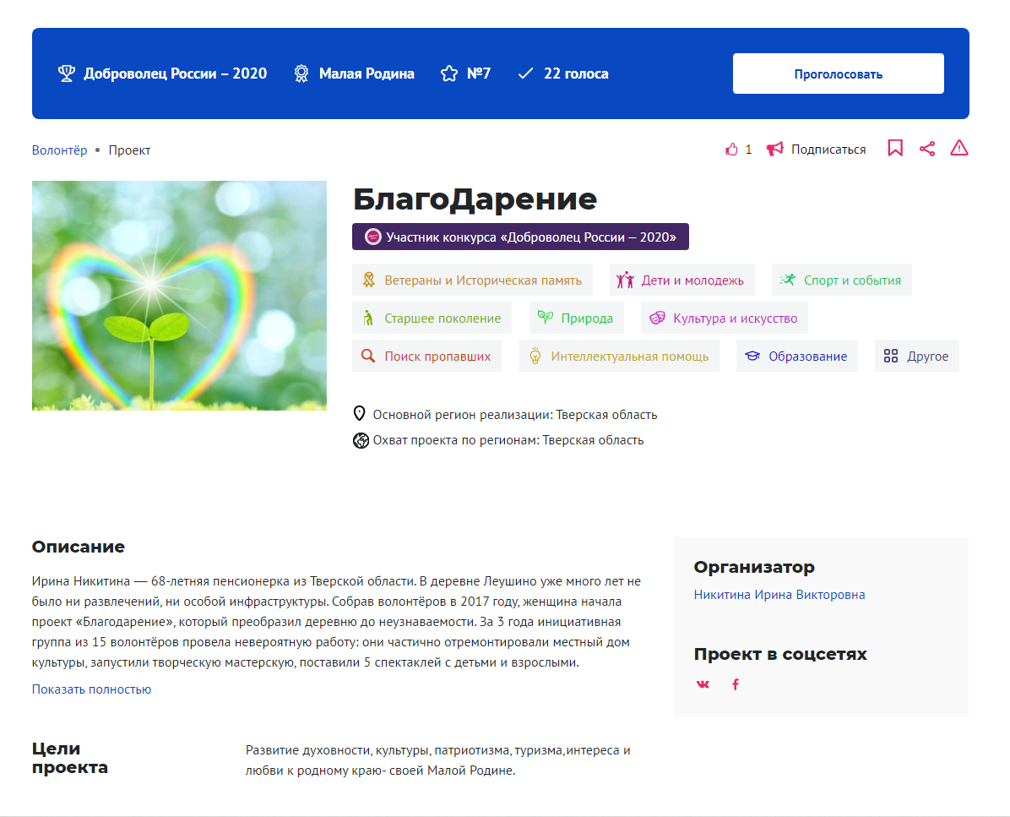1010x817 pixels.
Task: Click the Цели проекта heading
Action: tap(69, 758)
